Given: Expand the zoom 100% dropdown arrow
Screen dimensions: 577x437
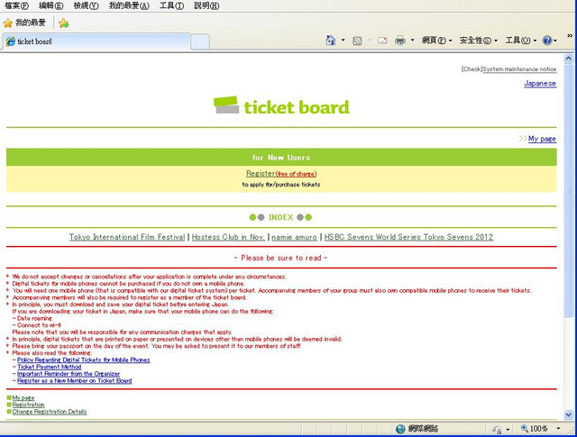Looking at the screenshot, I should click(x=558, y=429).
